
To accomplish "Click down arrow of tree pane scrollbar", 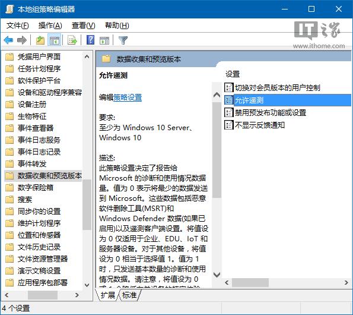I will [x=87, y=285].
